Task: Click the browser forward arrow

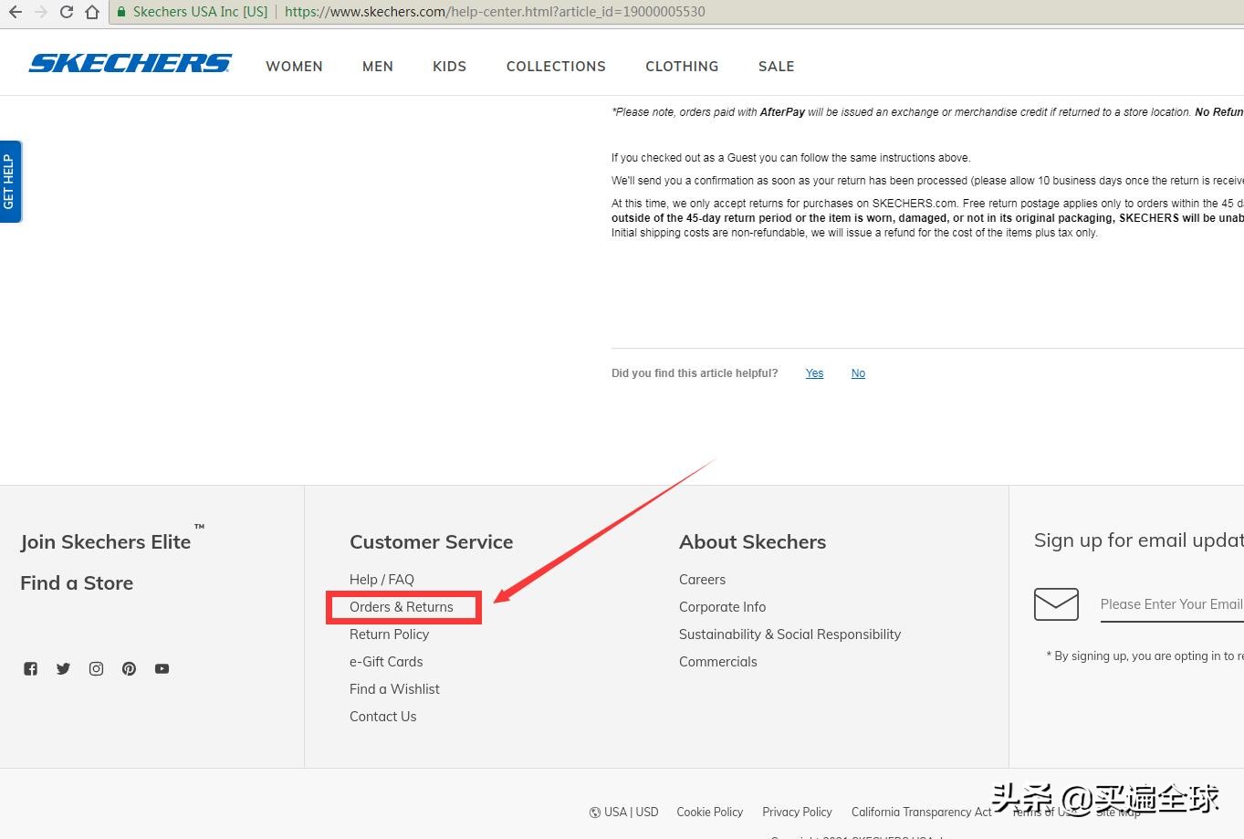Action: [40, 12]
